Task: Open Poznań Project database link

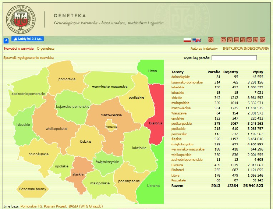Action: (55, 206)
